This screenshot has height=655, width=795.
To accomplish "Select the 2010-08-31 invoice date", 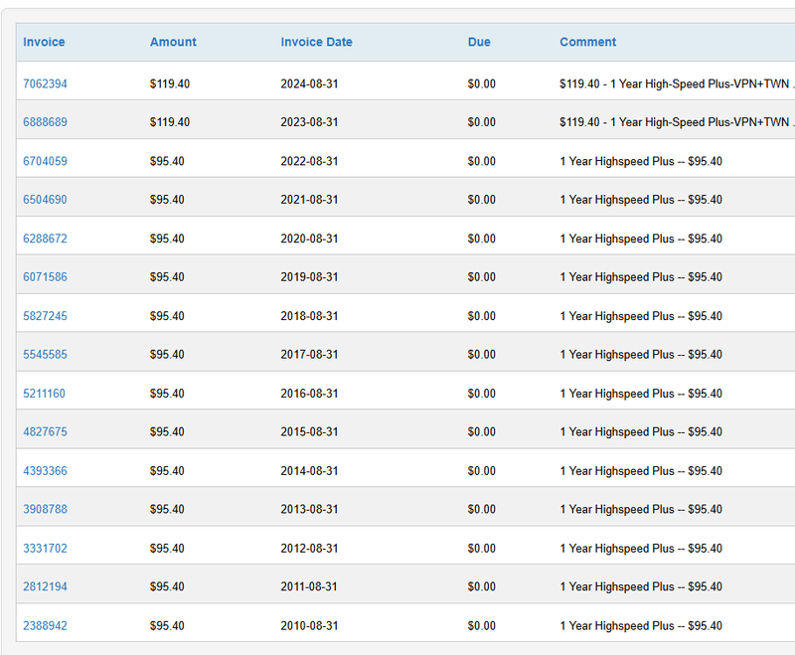I will (x=309, y=626).
